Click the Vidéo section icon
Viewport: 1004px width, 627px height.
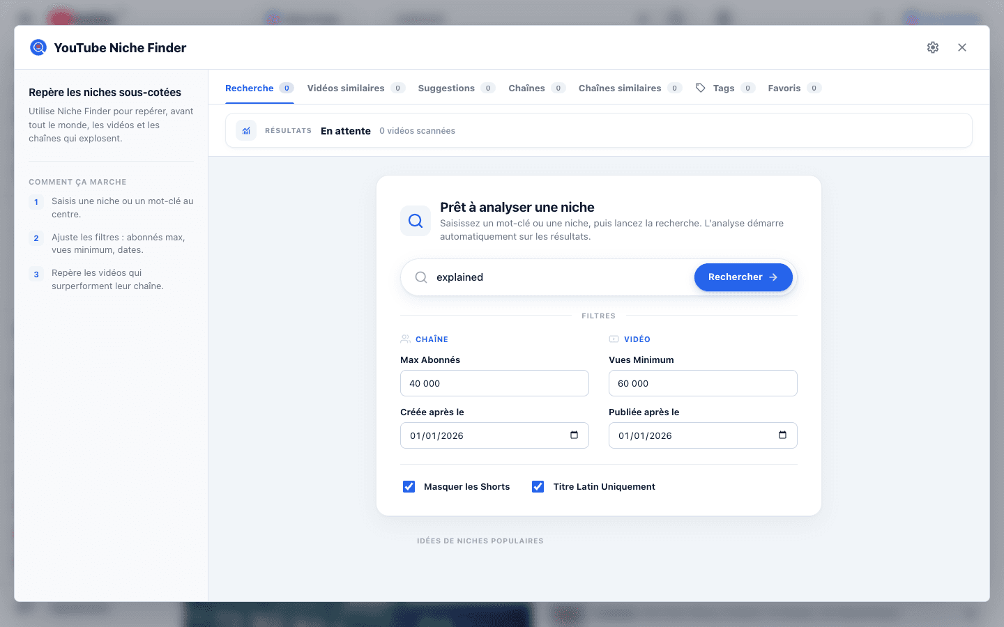pos(614,339)
